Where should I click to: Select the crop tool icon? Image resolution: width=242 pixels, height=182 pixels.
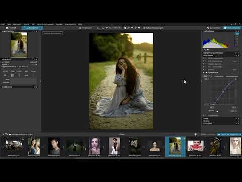tap(125, 28)
